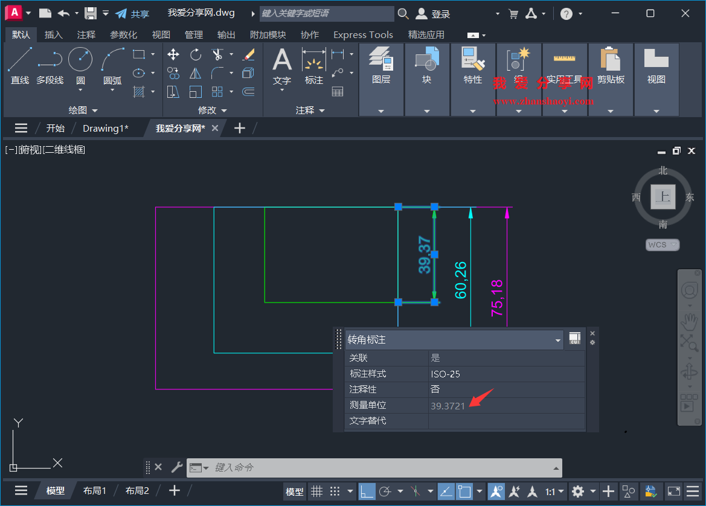The width and height of the screenshot is (706, 506).
Task: Click the Scale tool icon
Action: coord(196,92)
